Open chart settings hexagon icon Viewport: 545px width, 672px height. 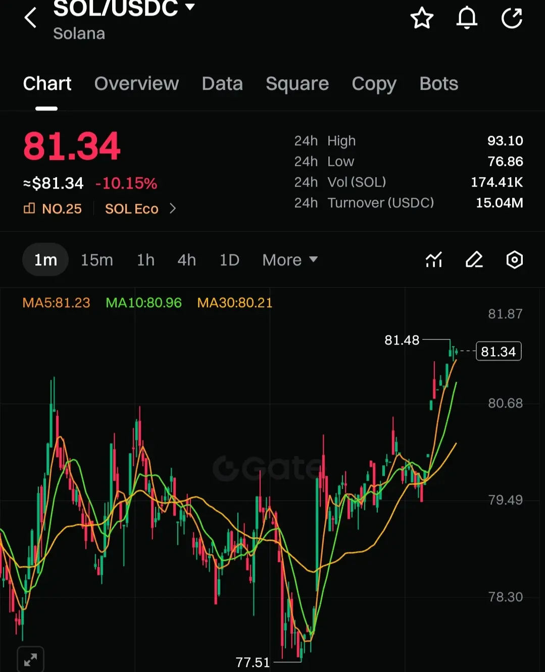point(514,260)
